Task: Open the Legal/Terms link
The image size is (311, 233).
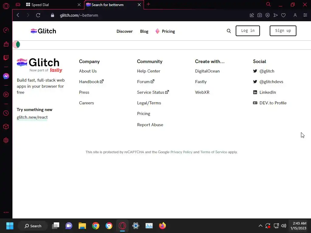Action: pos(149,103)
